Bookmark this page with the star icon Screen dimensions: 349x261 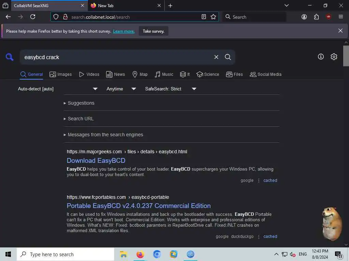click(x=213, y=17)
